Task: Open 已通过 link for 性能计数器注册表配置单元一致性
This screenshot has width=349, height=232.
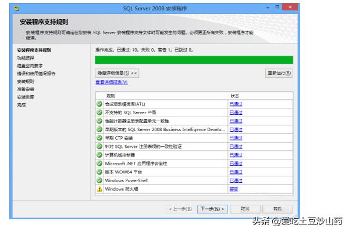Action: [236, 121]
